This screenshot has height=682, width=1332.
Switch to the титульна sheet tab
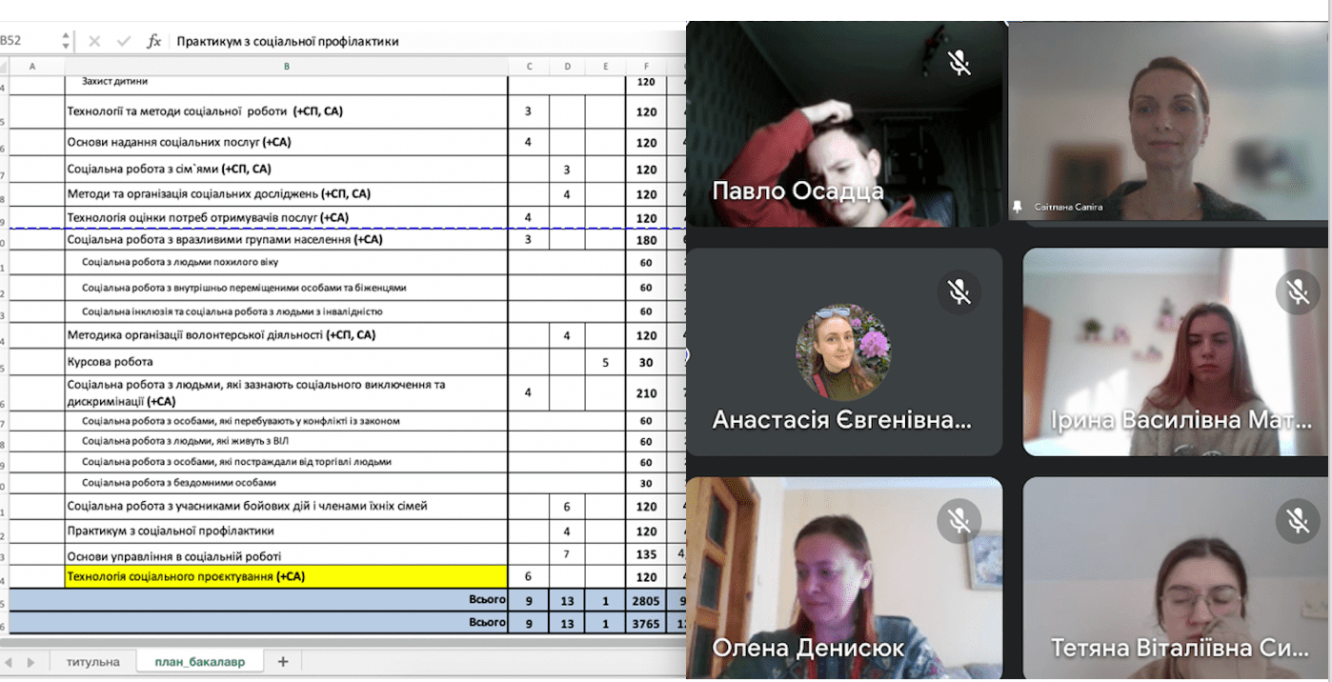click(x=92, y=661)
